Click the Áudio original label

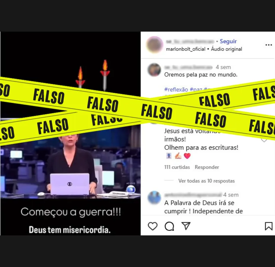[x=227, y=49]
